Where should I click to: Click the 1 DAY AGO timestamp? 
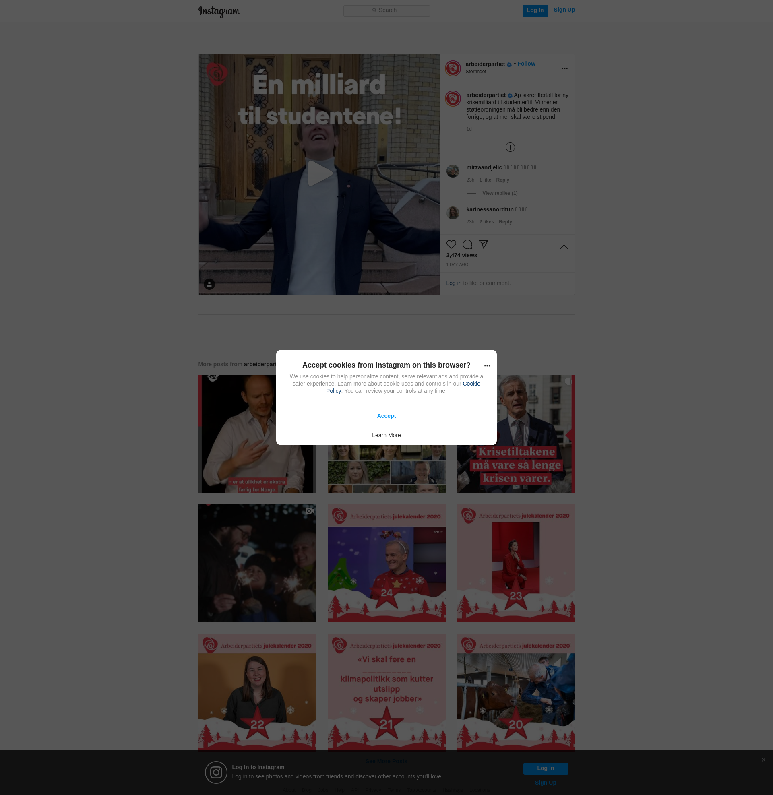(x=457, y=264)
